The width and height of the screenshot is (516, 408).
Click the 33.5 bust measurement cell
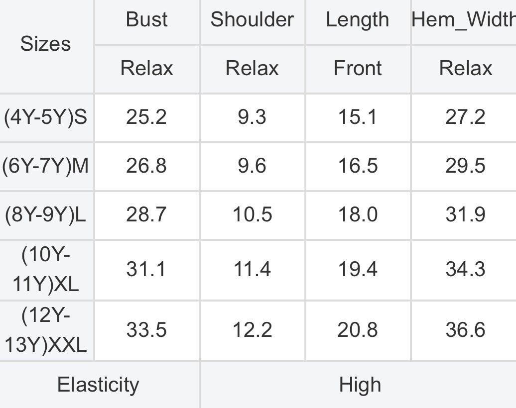[x=146, y=330]
